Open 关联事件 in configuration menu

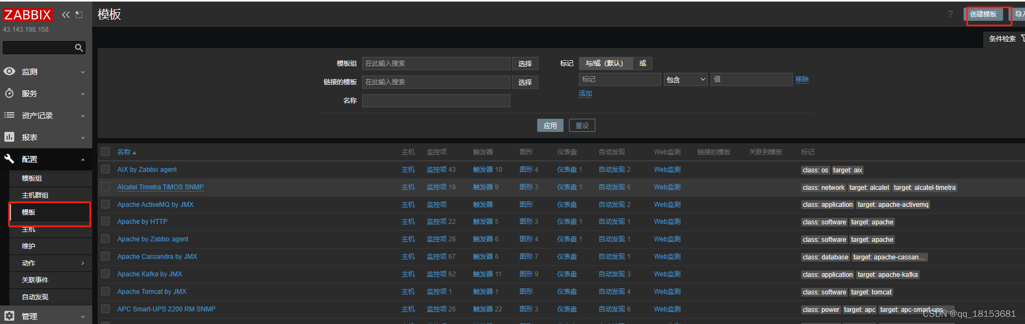point(35,280)
